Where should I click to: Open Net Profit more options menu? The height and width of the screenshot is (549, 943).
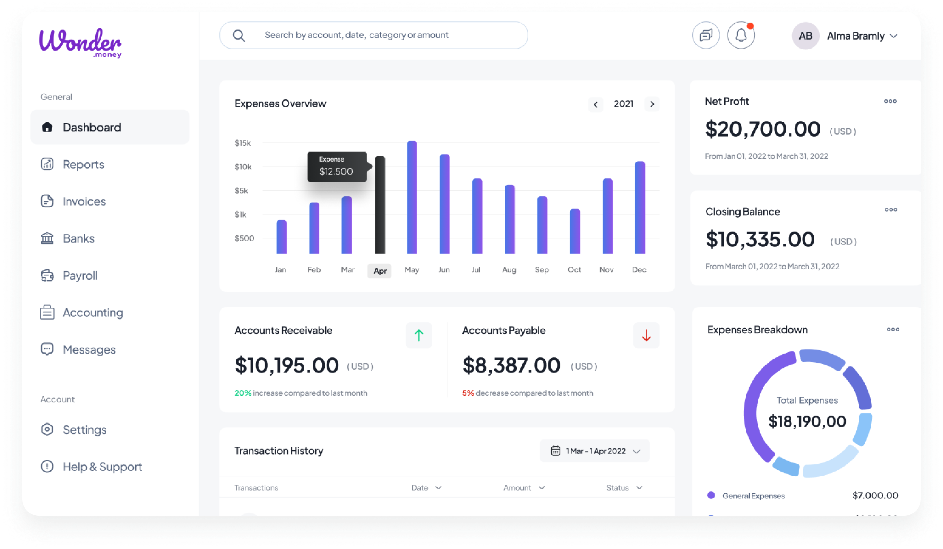pos(890,101)
